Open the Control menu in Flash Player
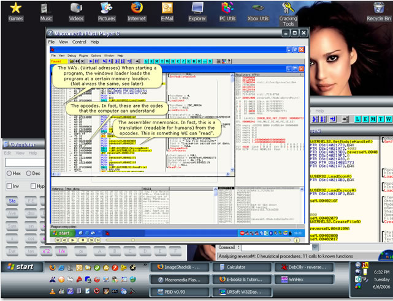 79,42
